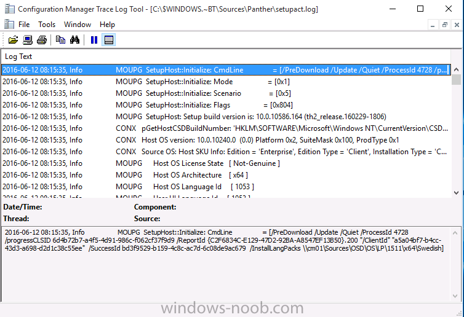Click the log list scroll down arrow
464x317 pixels.
click(x=456, y=193)
